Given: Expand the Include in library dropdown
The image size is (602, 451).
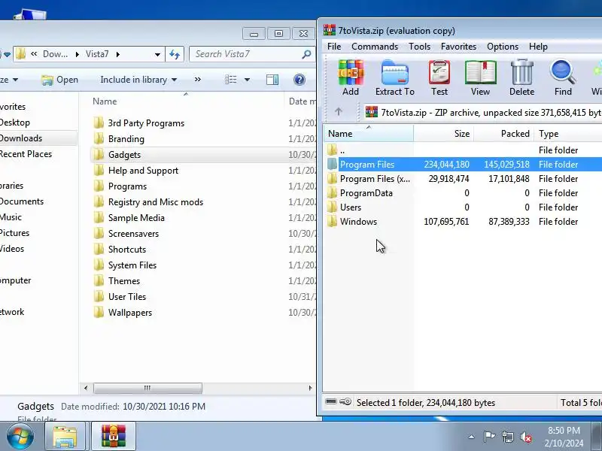Looking at the screenshot, I should (174, 80).
